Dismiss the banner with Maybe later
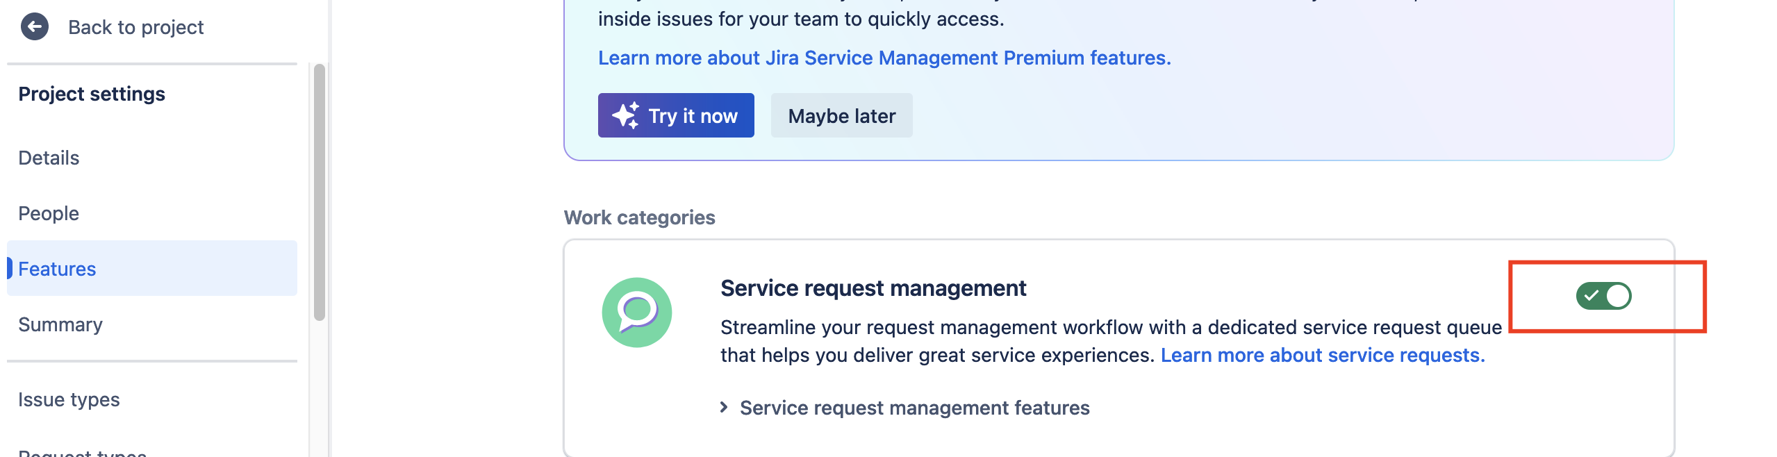The height and width of the screenshot is (457, 1777). [x=841, y=115]
